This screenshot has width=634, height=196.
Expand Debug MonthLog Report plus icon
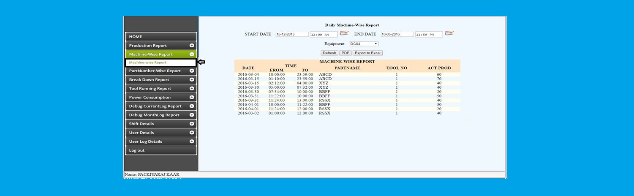click(192, 115)
